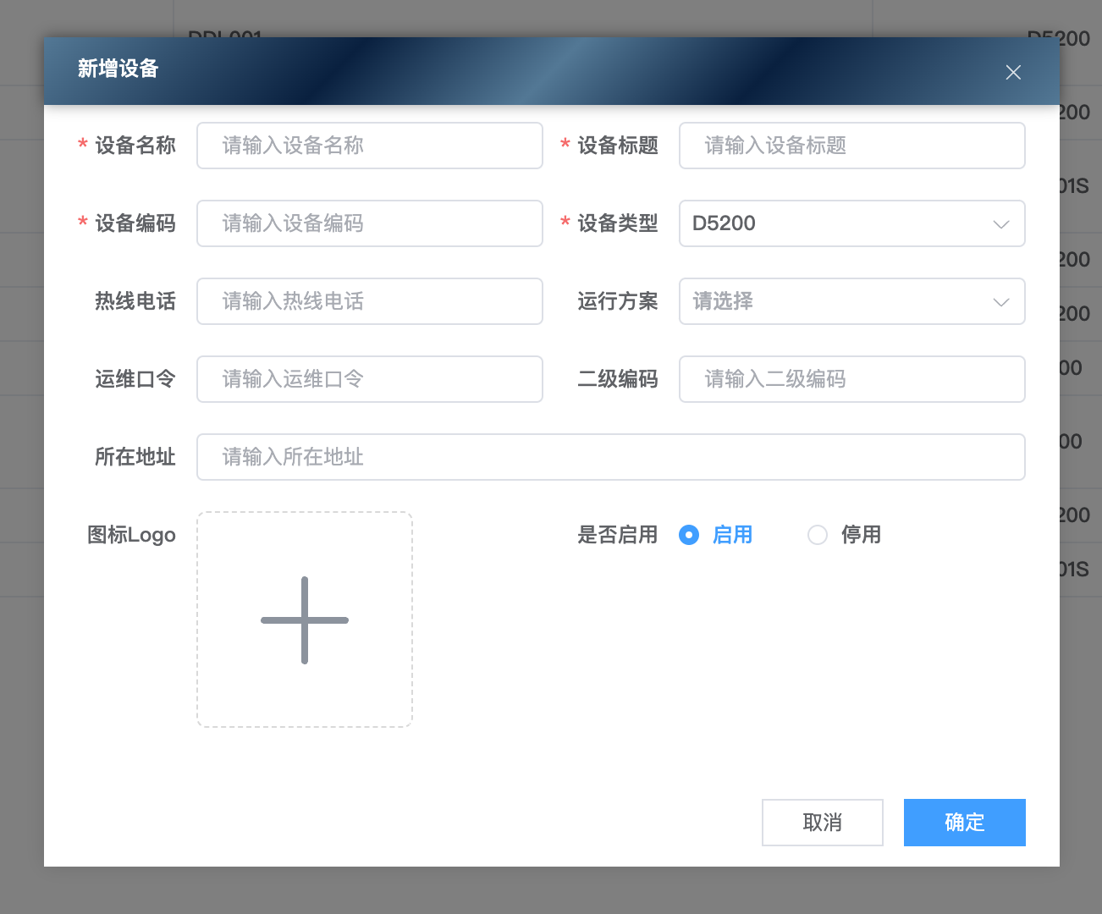The width and height of the screenshot is (1102, 914).
Task: Focus the 设备名称 input field
Action: (369, 146)
